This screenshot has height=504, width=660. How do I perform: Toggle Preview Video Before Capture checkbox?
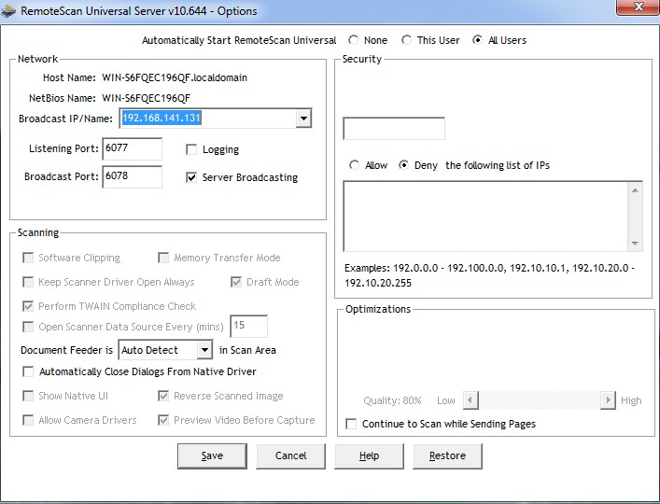pos(163,420)
